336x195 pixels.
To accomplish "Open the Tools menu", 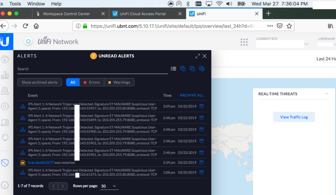I will click(15, 4).
